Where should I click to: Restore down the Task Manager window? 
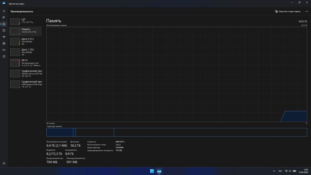299,2
